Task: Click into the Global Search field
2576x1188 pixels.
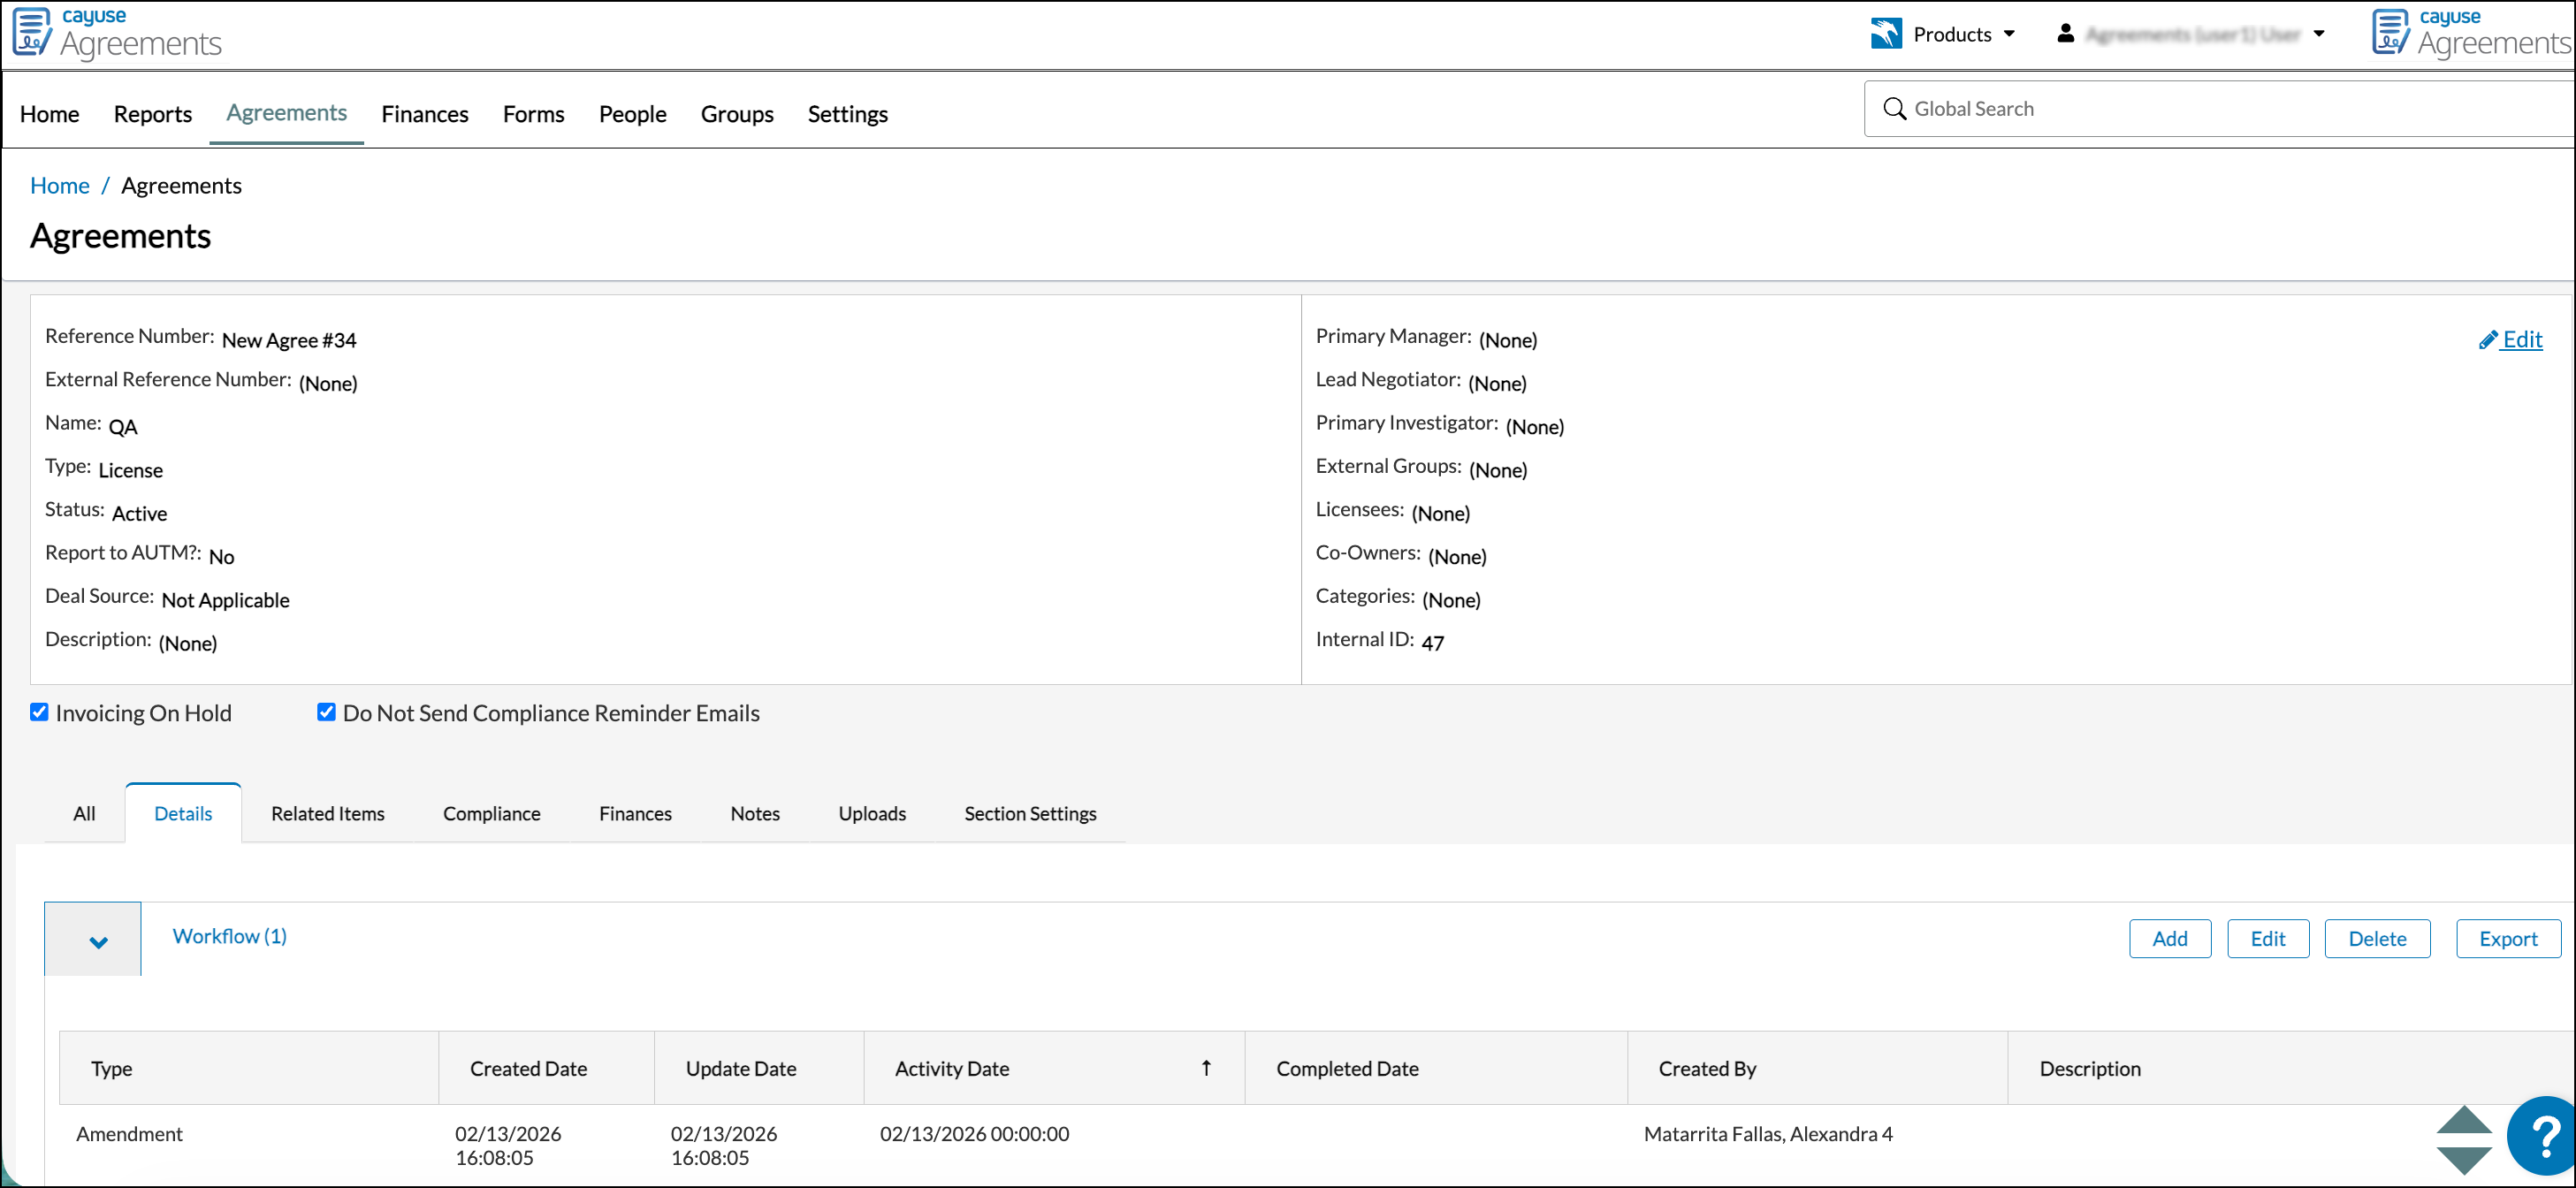Action: click(2220, 109)
